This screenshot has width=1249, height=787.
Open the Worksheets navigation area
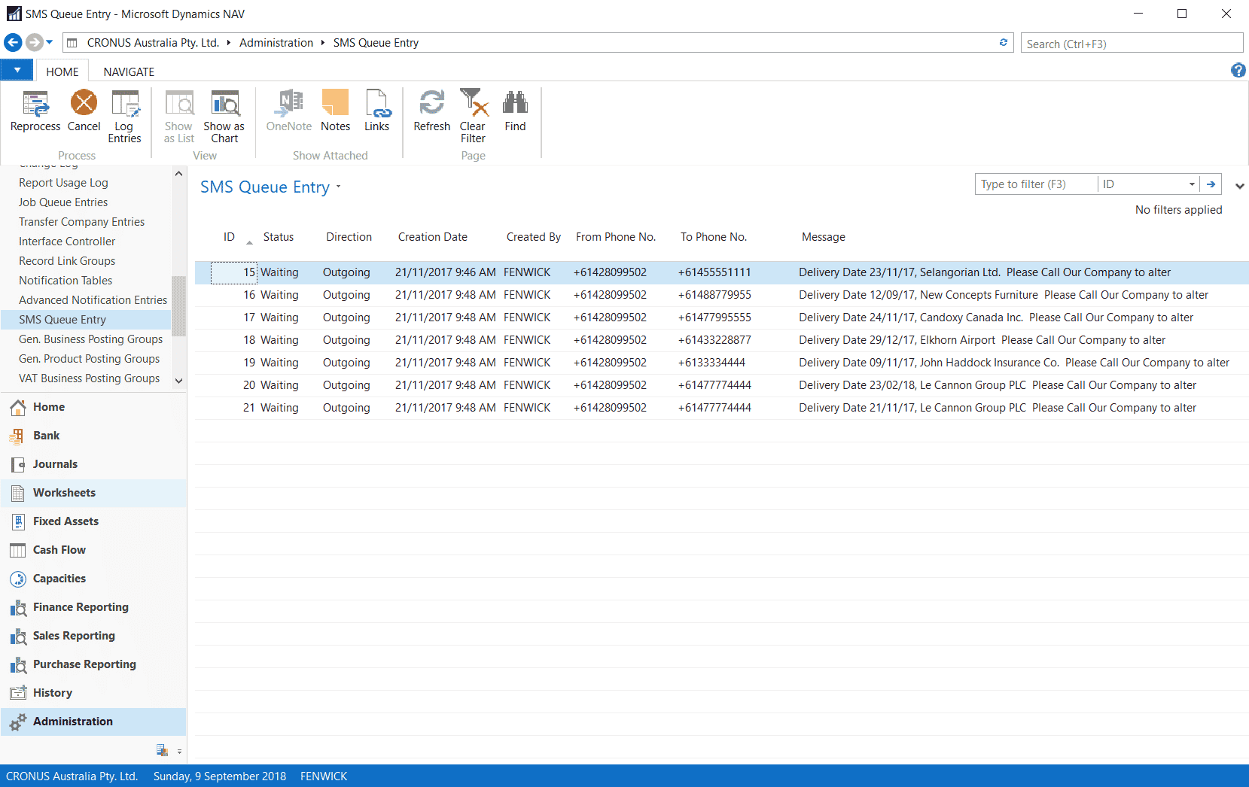pyautogui.click(x=93, y=493)
